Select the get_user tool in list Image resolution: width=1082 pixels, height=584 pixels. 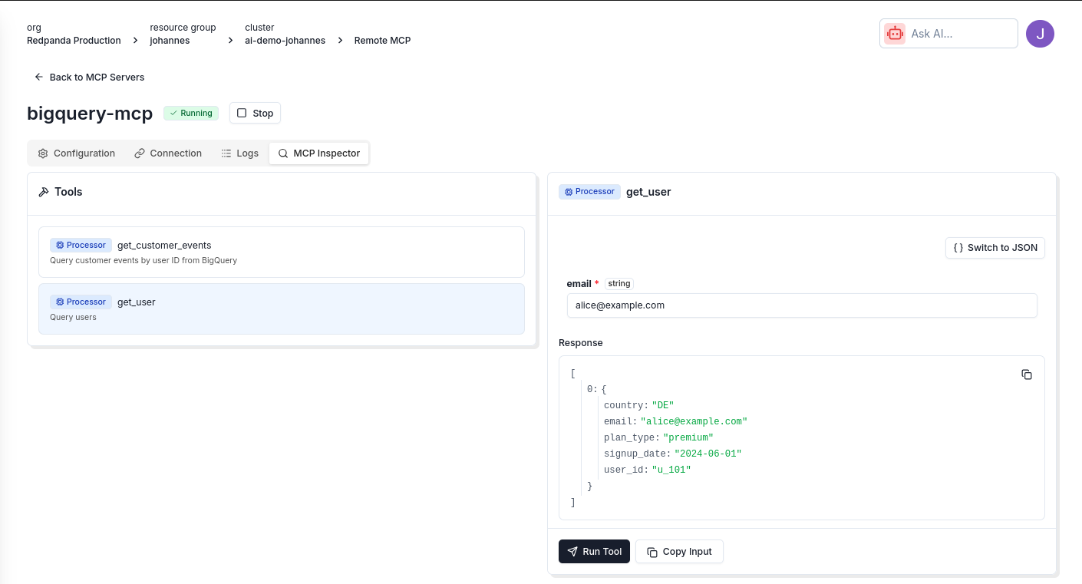click(282, 308)
